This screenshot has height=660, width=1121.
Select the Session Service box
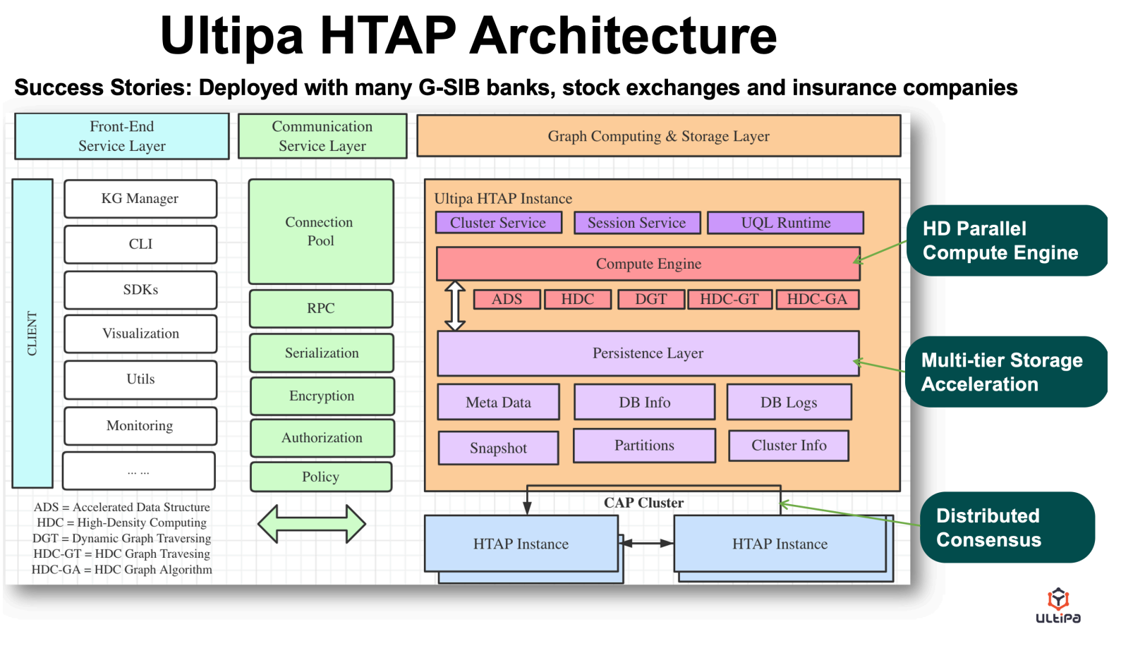[x=637, y=223]
